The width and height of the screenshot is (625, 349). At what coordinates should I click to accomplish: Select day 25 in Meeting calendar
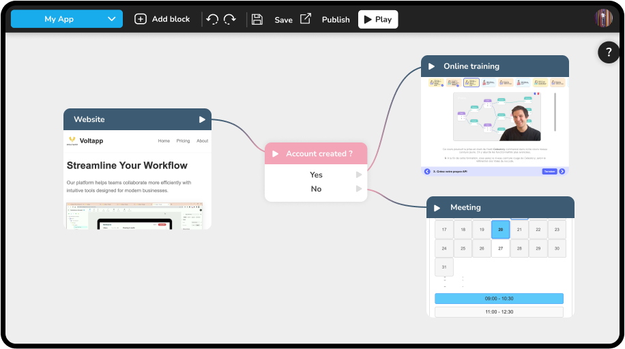pos(463,248)
